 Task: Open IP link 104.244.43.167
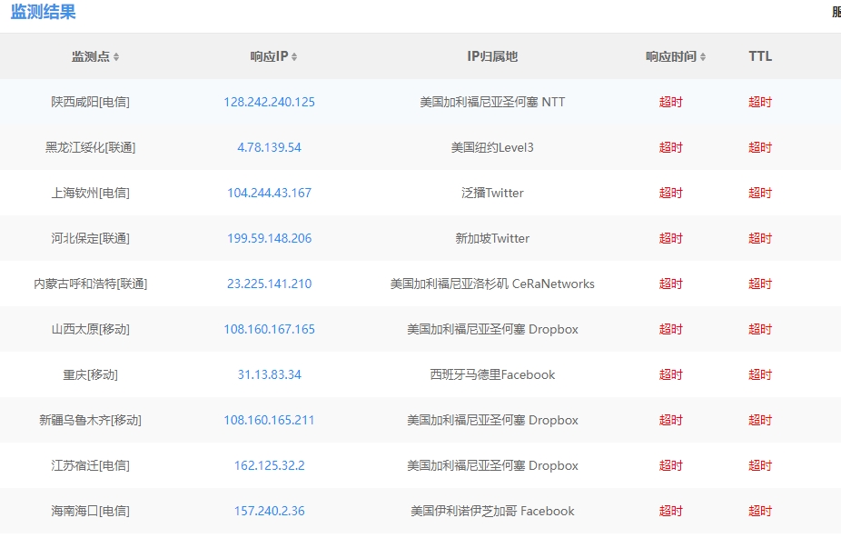(269, 193)
